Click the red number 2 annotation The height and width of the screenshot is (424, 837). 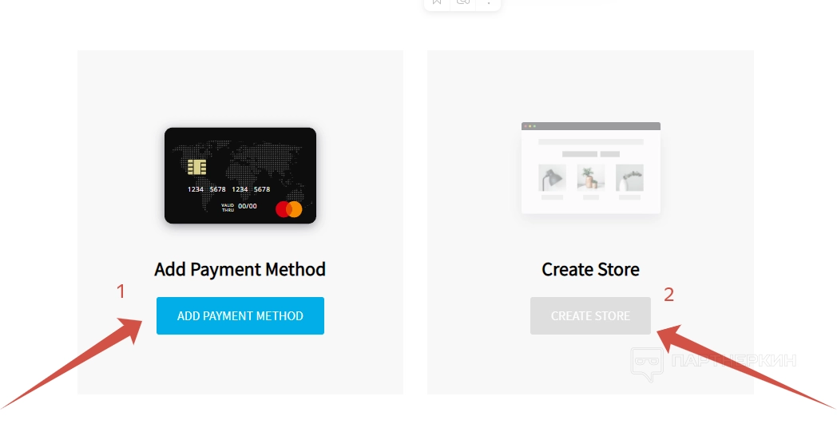coord(668,294)
